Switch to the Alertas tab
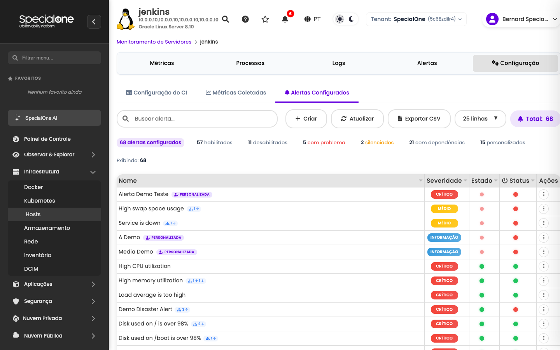The width and height of the screenshot is (560, 350). (427, 63)
